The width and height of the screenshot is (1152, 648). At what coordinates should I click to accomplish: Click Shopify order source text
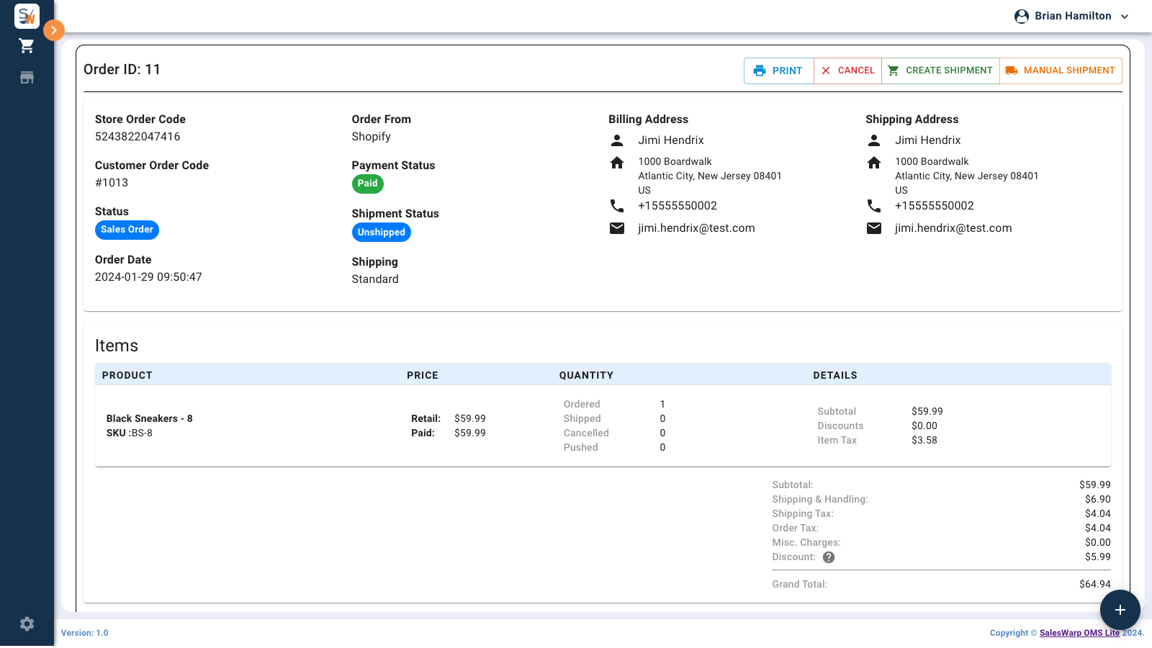372,137
